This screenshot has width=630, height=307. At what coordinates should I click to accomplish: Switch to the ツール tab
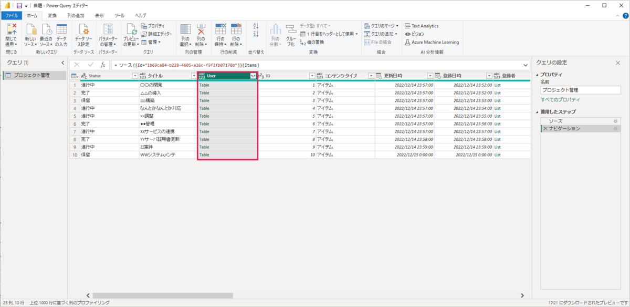119,16
